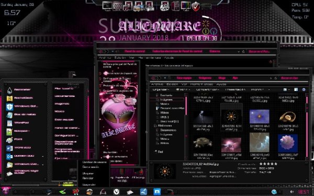Choose Suspender in the power menu
Screen dimensions: 314x196
pyautogui.click(x=89, y=185)
